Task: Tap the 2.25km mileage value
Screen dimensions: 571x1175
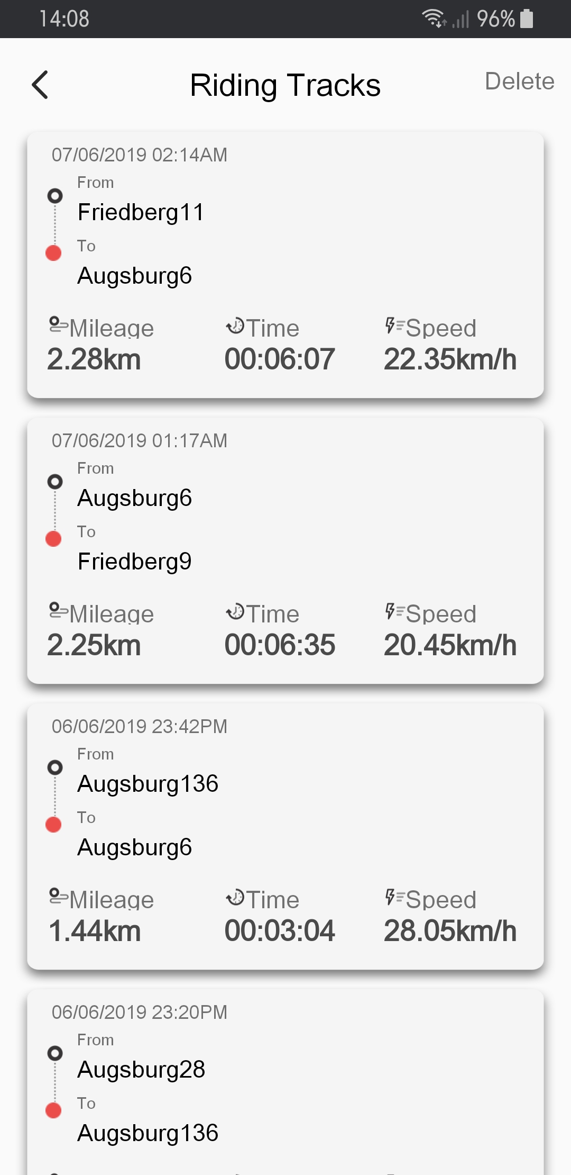Action: coord(94,645)
